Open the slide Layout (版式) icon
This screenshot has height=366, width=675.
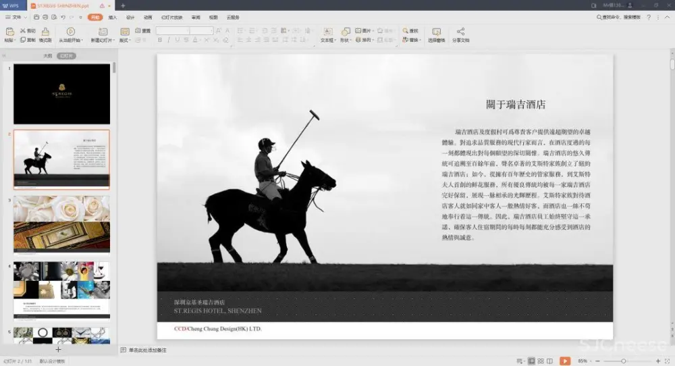point(125,32)
